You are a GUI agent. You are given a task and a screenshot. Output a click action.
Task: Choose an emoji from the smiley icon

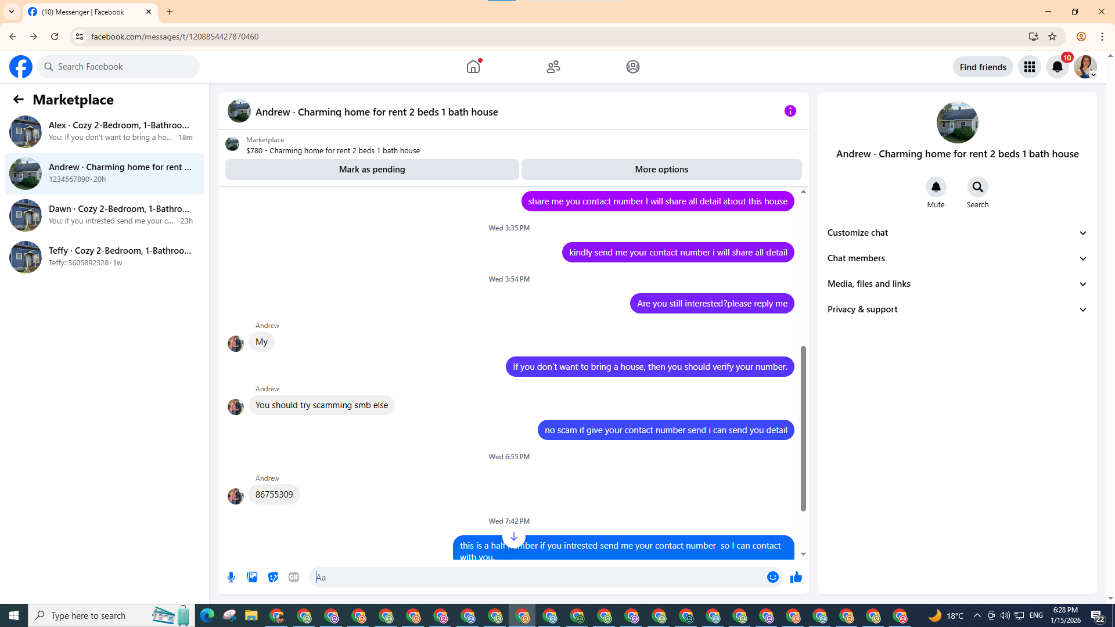772,577
